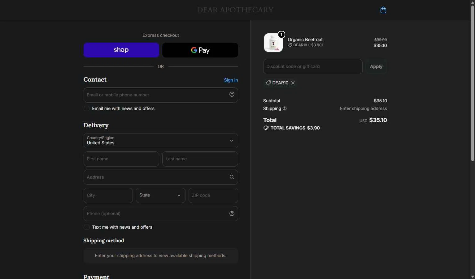Open the Dear Apothecary store logo
The image size is (475, 279).
(235, 10)
